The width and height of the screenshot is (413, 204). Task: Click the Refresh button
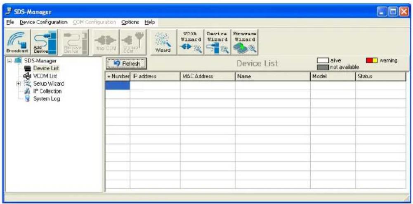tap(126, 64)
